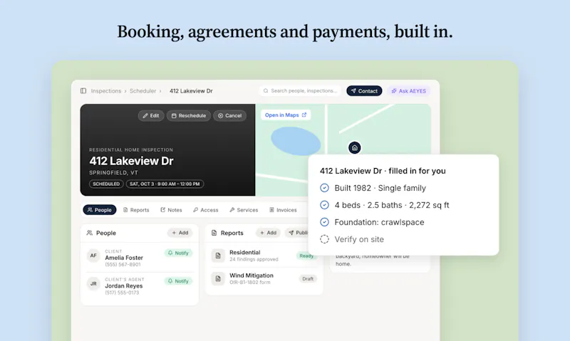Click the check icon beside Foundation: crawlspace
The width and height of the screenshot is (570, 341).
pos(324,222)
